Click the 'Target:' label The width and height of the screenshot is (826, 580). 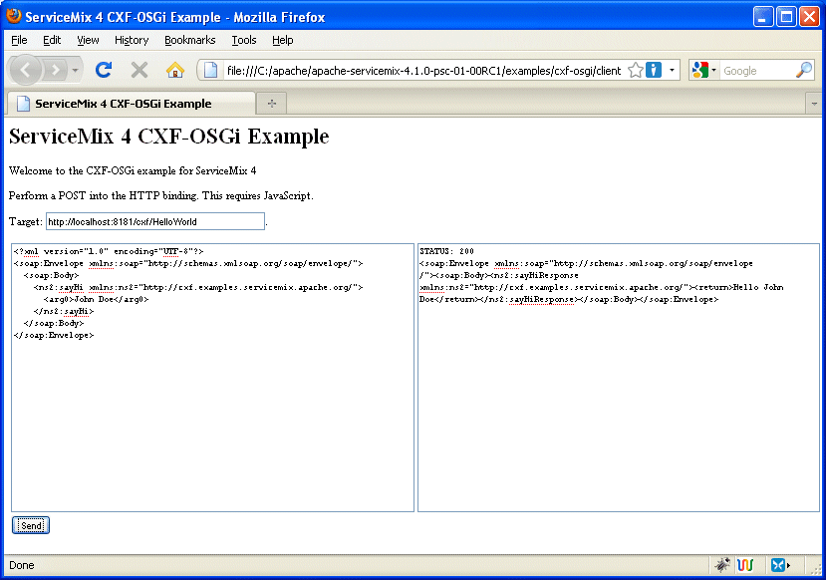point(25,221)
